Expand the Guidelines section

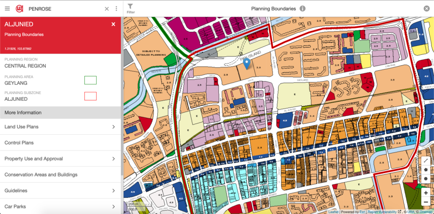click(60, 191)
